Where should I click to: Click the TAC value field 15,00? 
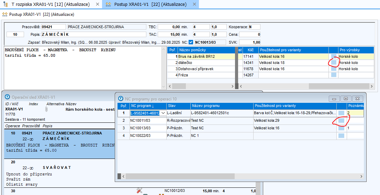(x=169, y=34)
